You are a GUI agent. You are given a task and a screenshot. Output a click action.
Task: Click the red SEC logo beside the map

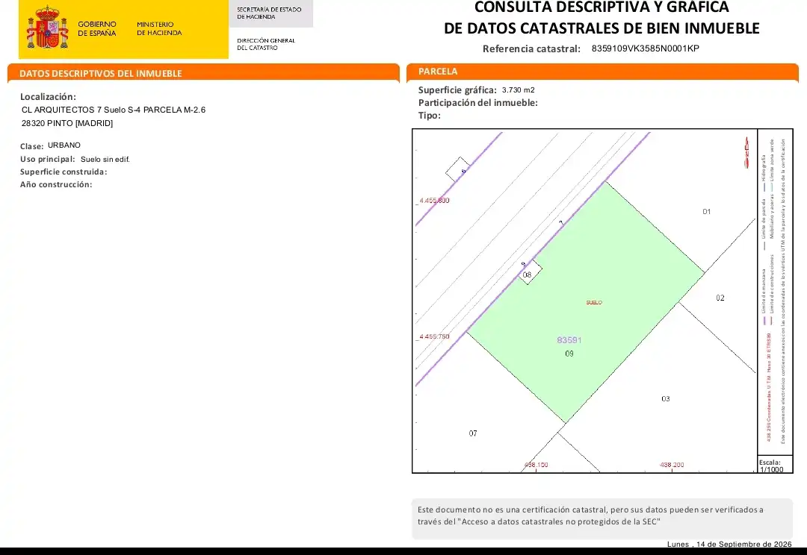click(x=746, y=153)
